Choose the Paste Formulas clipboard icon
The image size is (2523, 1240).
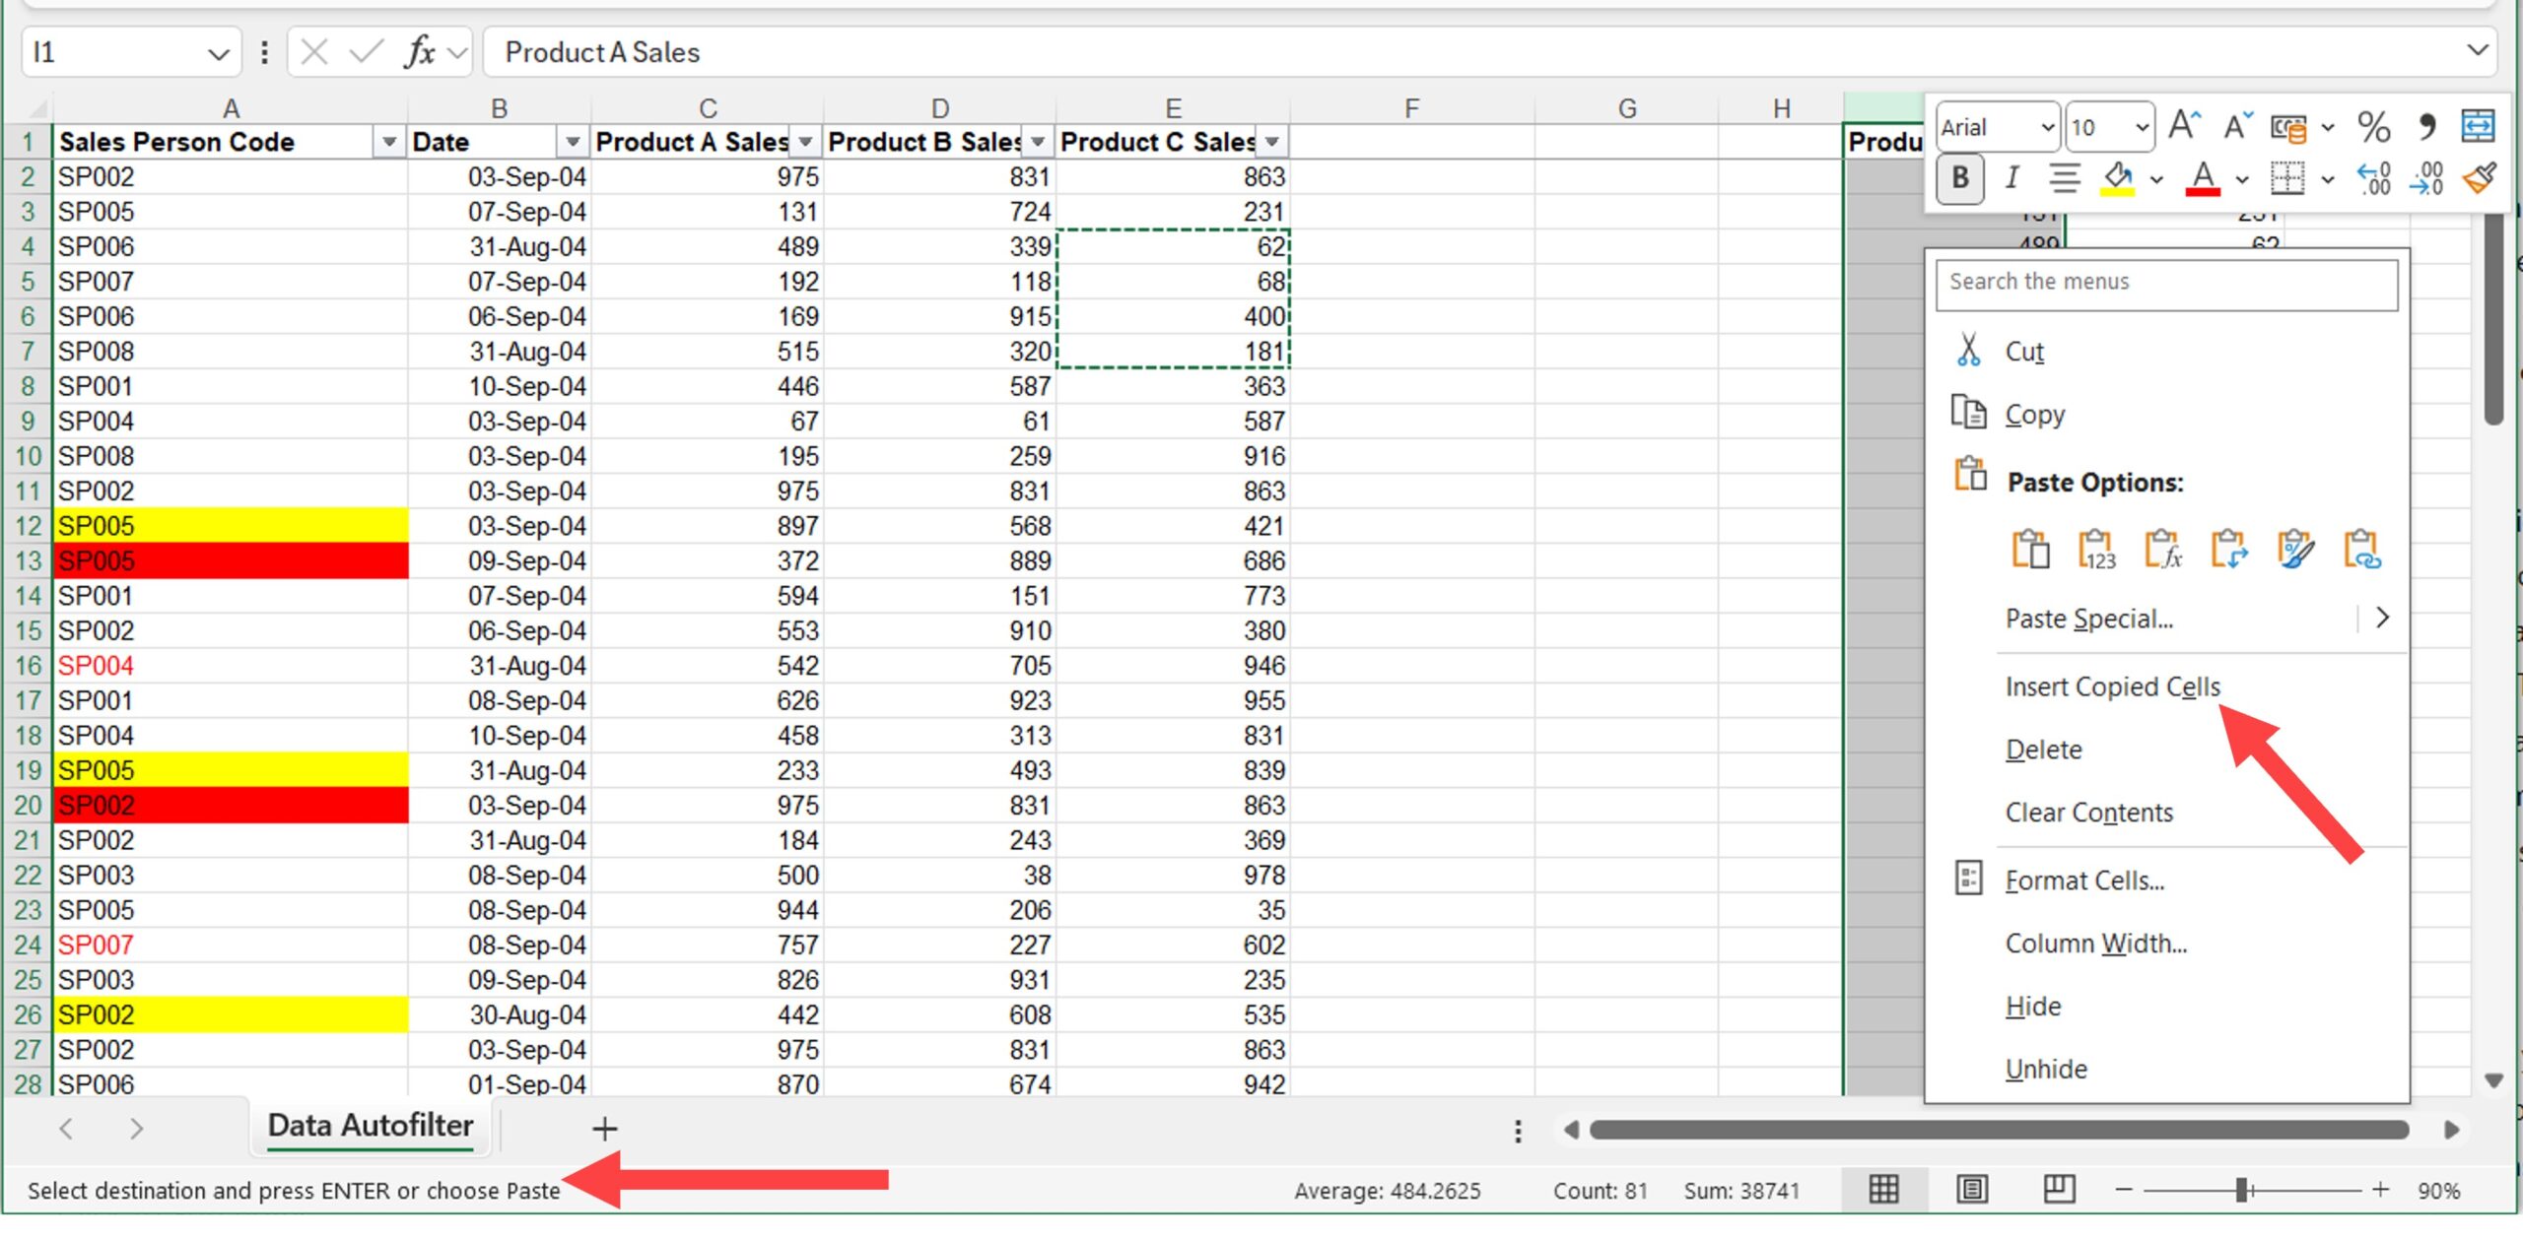pyautogui.click(x=2163, y=549)
